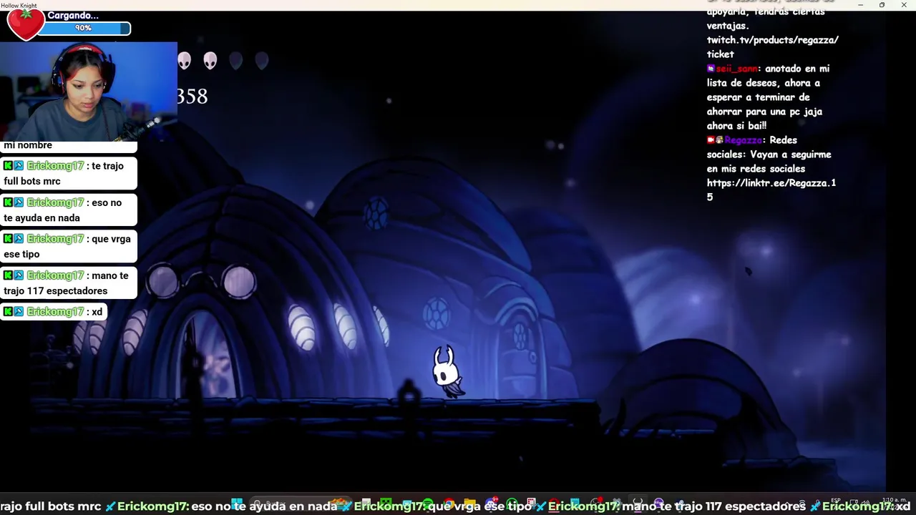Open the twitch.tv/products/regazza/ticket link

tap(772, 47)
